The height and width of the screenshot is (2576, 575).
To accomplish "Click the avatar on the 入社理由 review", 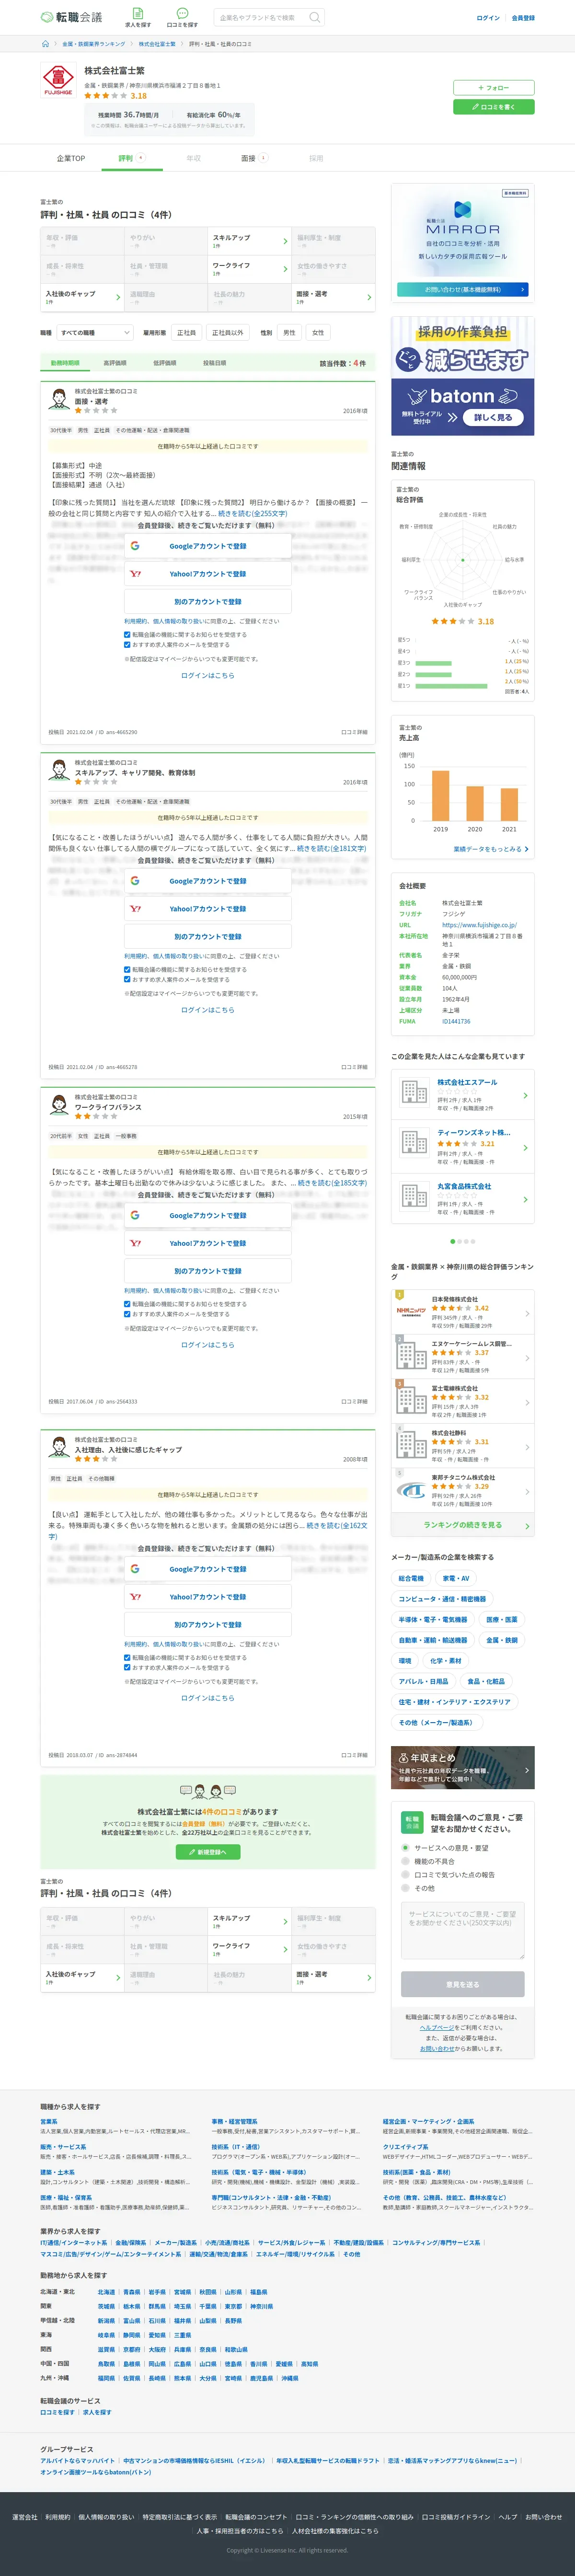I will click(59, 1448).
